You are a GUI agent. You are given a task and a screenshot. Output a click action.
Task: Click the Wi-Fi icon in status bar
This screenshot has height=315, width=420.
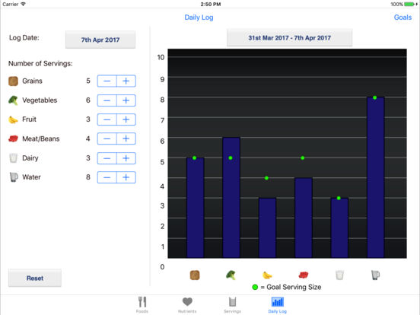point(24,4)
